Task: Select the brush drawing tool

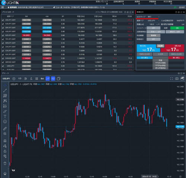Action: [5, 111]
